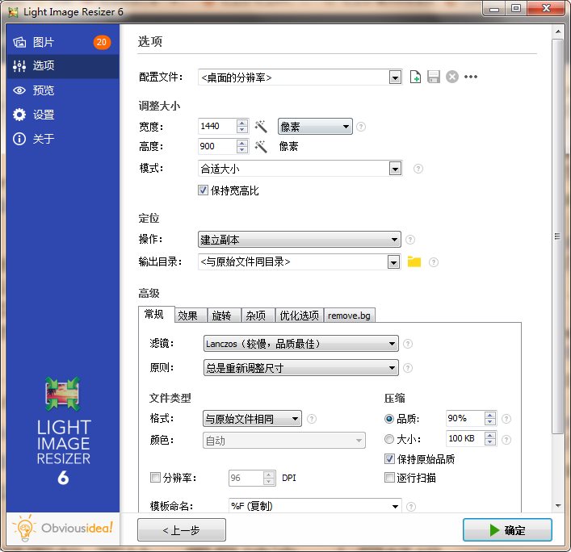Screen dimensions: 571x552
Task: Click the 宽度 input field
Action: (x=216, y=126)
